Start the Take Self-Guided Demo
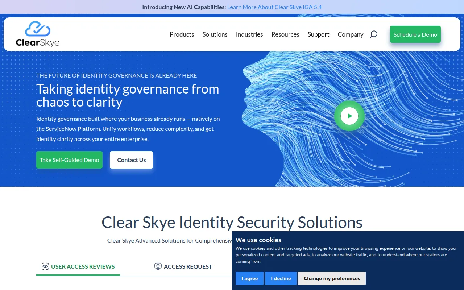This screenshot has width=464, height=290. click(x=70, y=160)
